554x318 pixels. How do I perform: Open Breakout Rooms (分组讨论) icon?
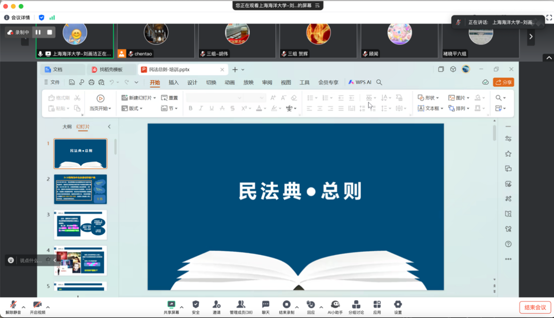click(x=356, y=305)
